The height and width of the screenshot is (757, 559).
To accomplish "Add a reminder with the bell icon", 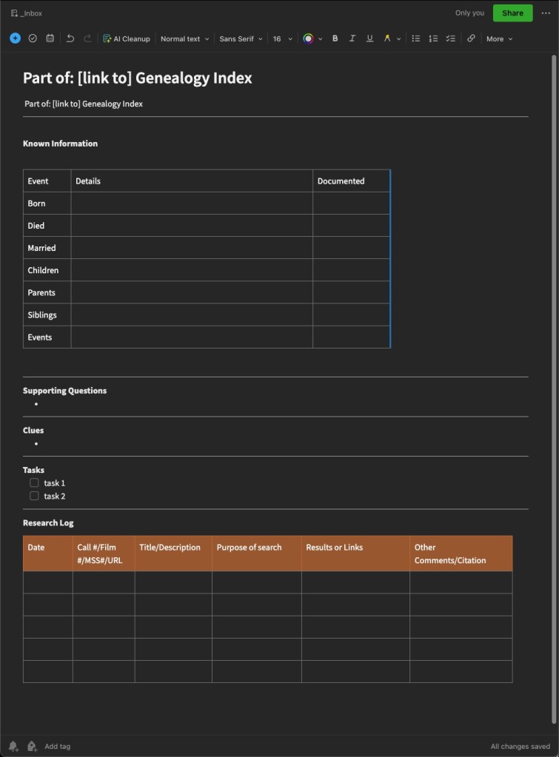I will (13, 746).
